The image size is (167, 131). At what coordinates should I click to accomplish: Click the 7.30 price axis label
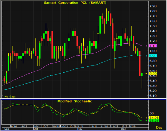pyautogui.click(x=153, y=36)
